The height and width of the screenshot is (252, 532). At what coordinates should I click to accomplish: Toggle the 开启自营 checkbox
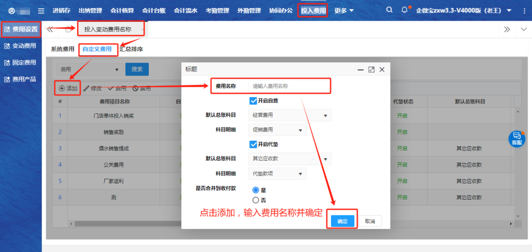coord(253,101)
